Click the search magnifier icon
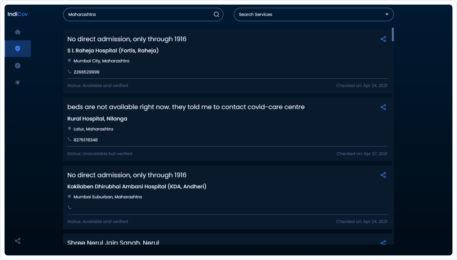This screenshot has height=260, width=457. (x=216, y=15)
